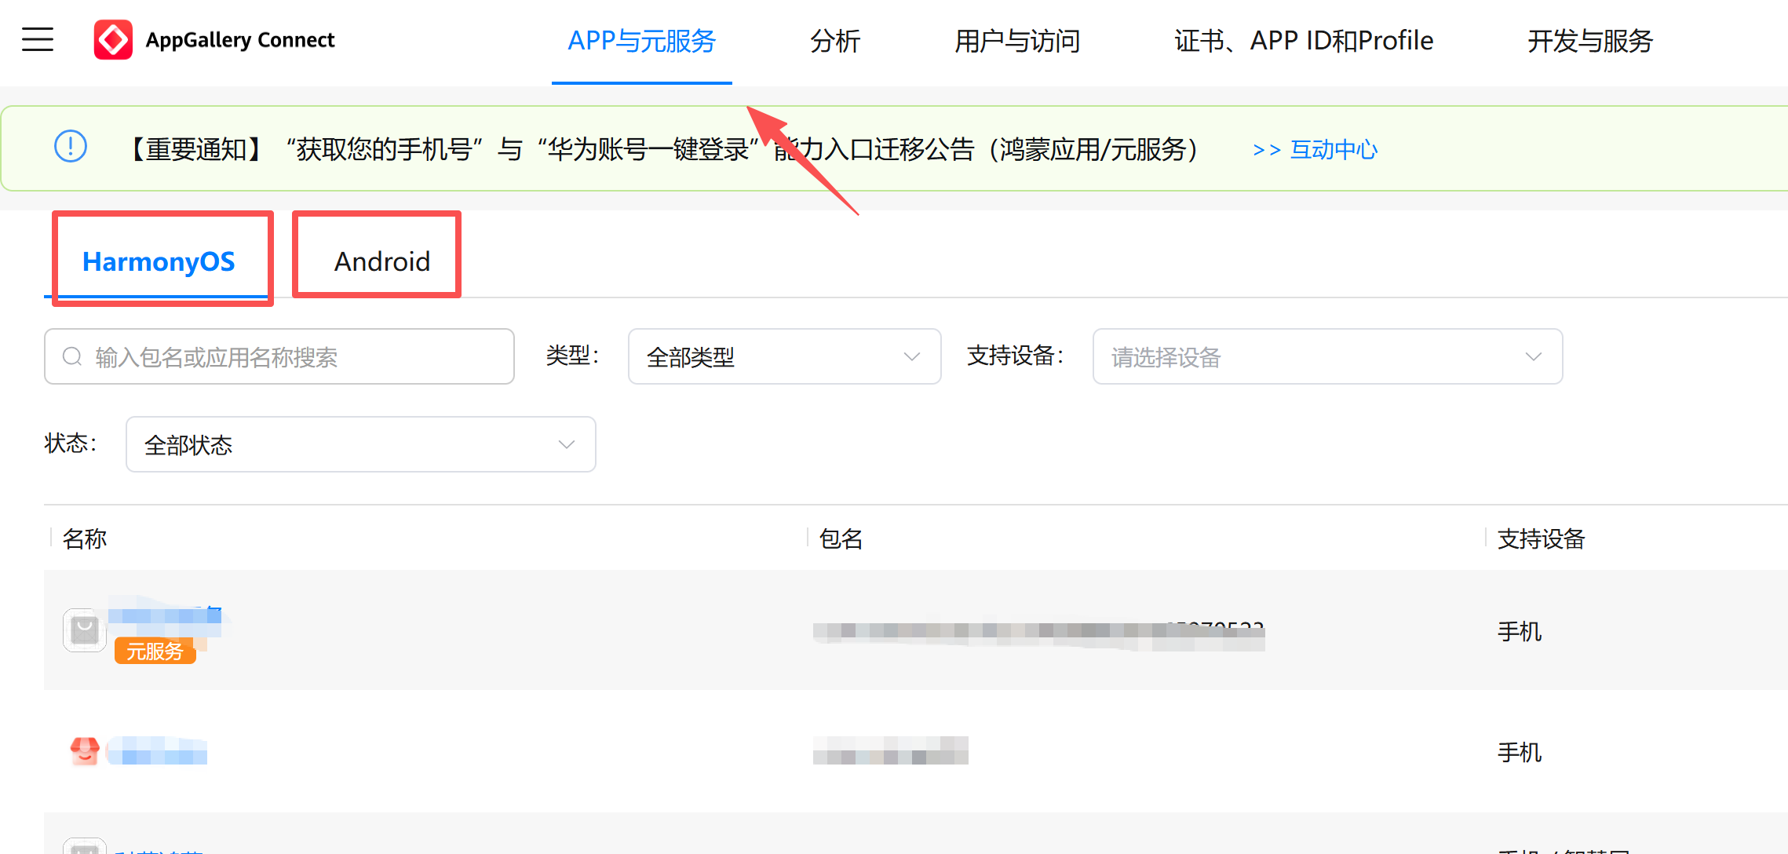Image resolution: width=1788 pixels, height=854 pixels.
Task: Select the 手机 cell in the 元服务 row
Action: coord(1520,631)
